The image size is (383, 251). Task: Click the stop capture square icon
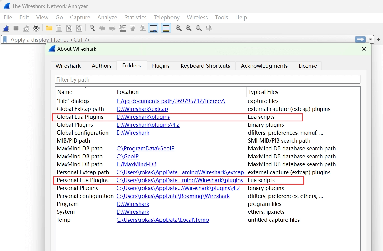pyautogui.click(x=16, y=28)
